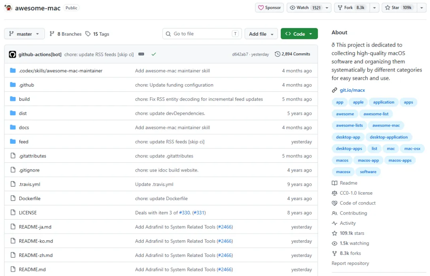This screenshot has height=276, width=430.
Task: Select the 'awesome-list' topic tag
Action: point(376,114)
